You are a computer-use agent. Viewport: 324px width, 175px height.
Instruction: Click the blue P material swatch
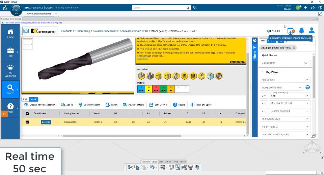[141, 89]
